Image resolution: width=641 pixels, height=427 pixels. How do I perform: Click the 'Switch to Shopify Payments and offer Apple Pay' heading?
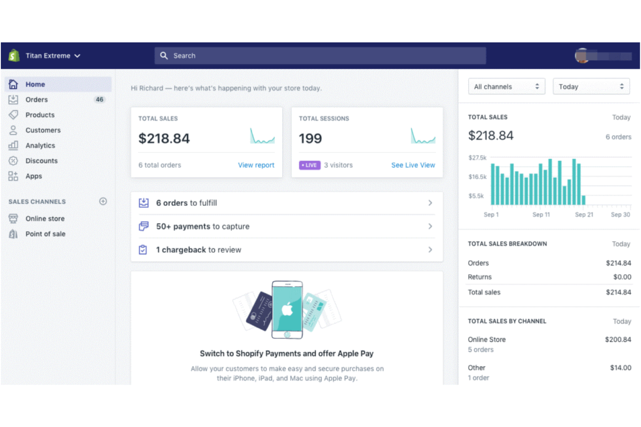287,353
